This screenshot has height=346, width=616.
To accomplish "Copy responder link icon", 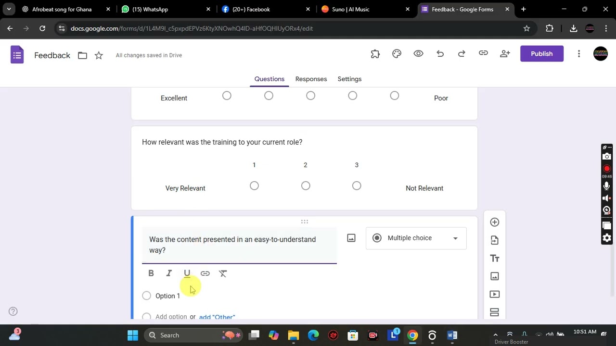I will (x=483, y=53).
